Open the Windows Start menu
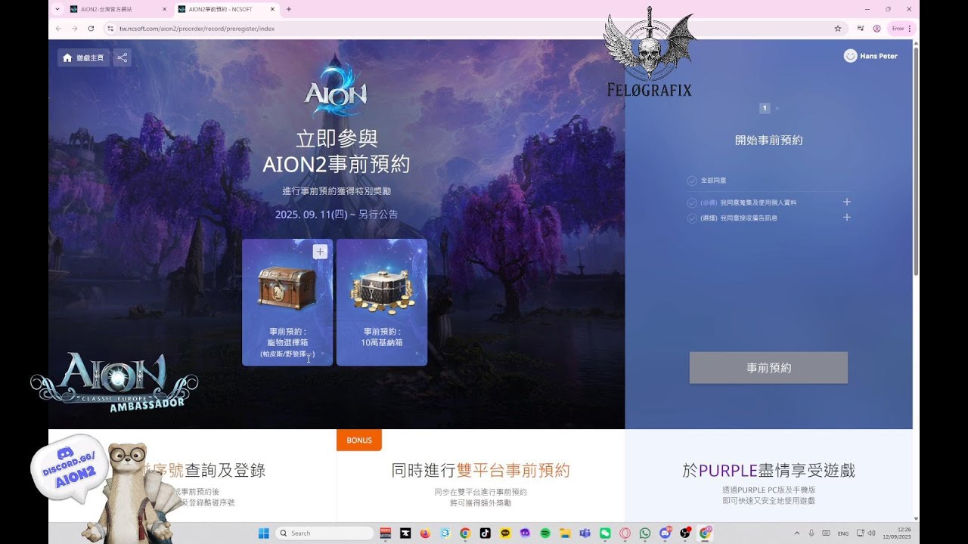 (x=264, y=533)
